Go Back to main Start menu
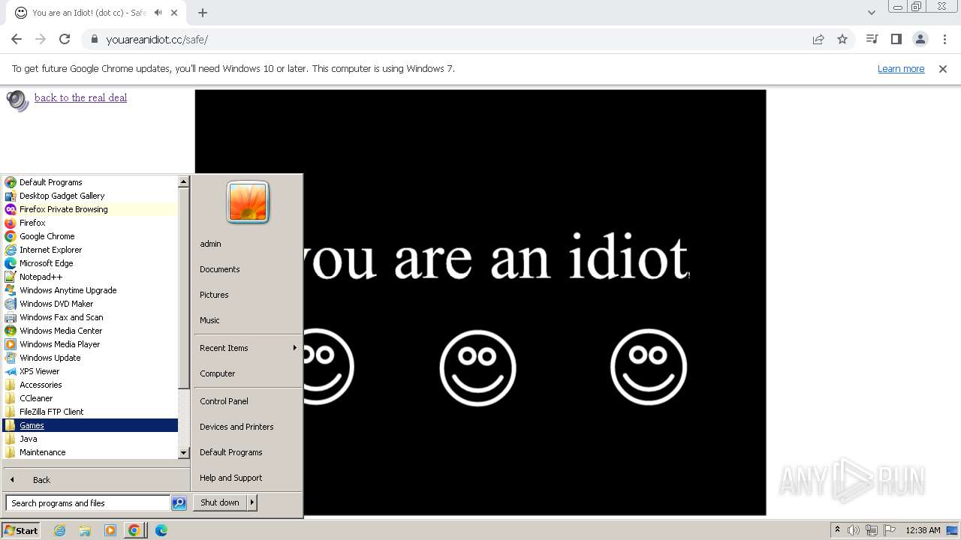The height and width of the screenshot is (540, 961). [x=96, y=480]
